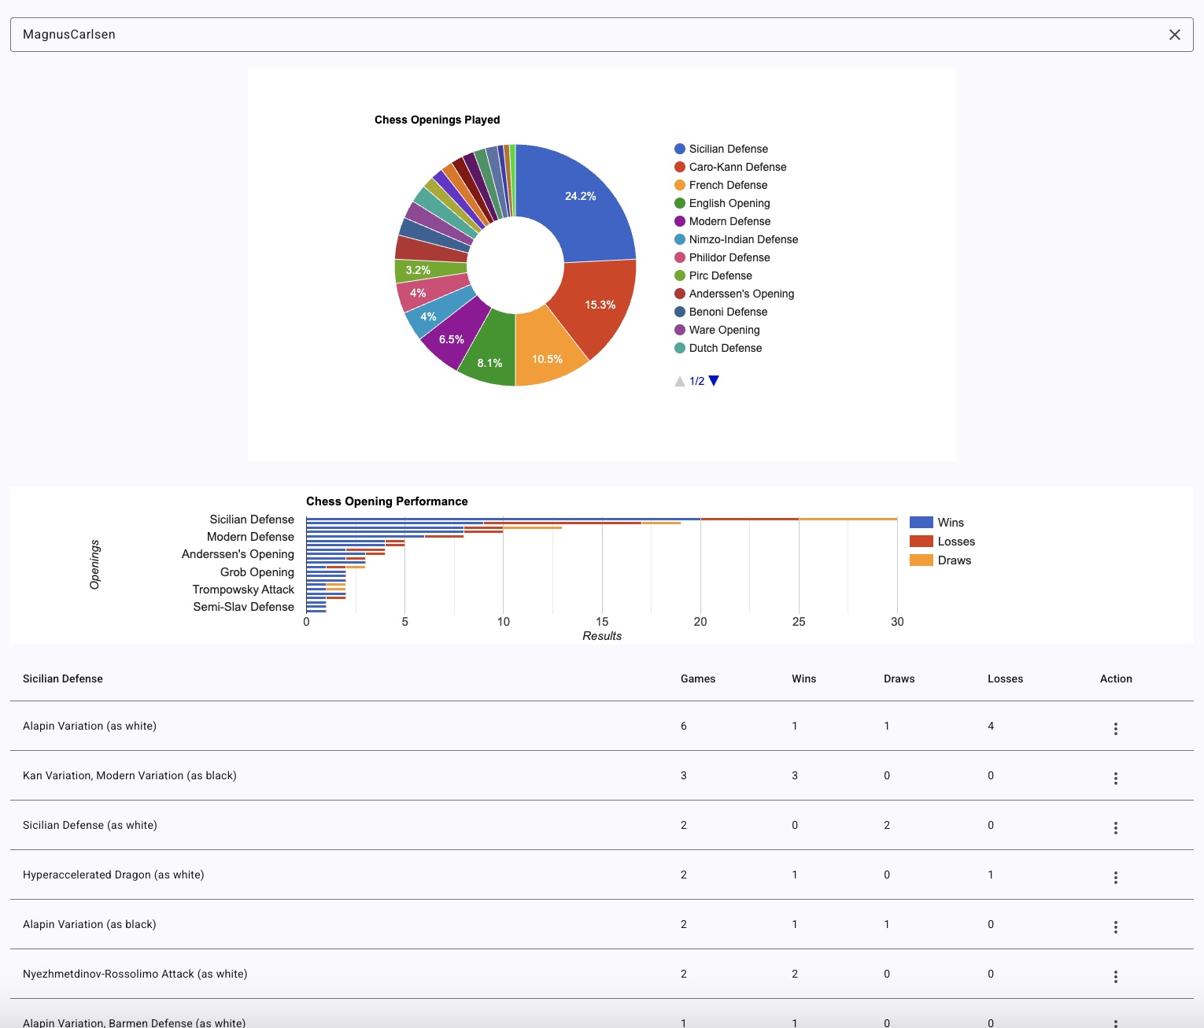This screenshot has width=1204, height=1028.
Task: Click the Losses column header in table
Action: coord(1005,679)
